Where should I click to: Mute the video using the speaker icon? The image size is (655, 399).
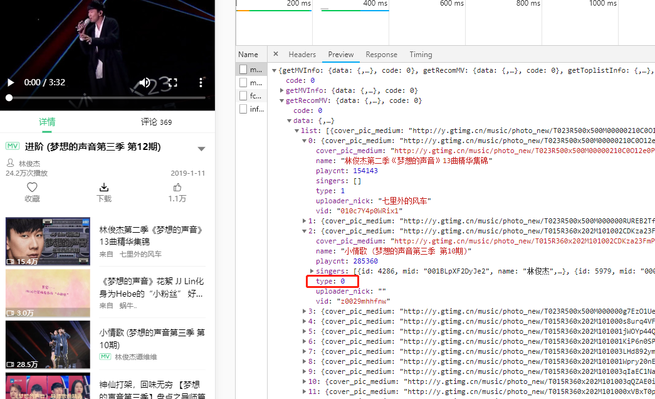point(145,82)
